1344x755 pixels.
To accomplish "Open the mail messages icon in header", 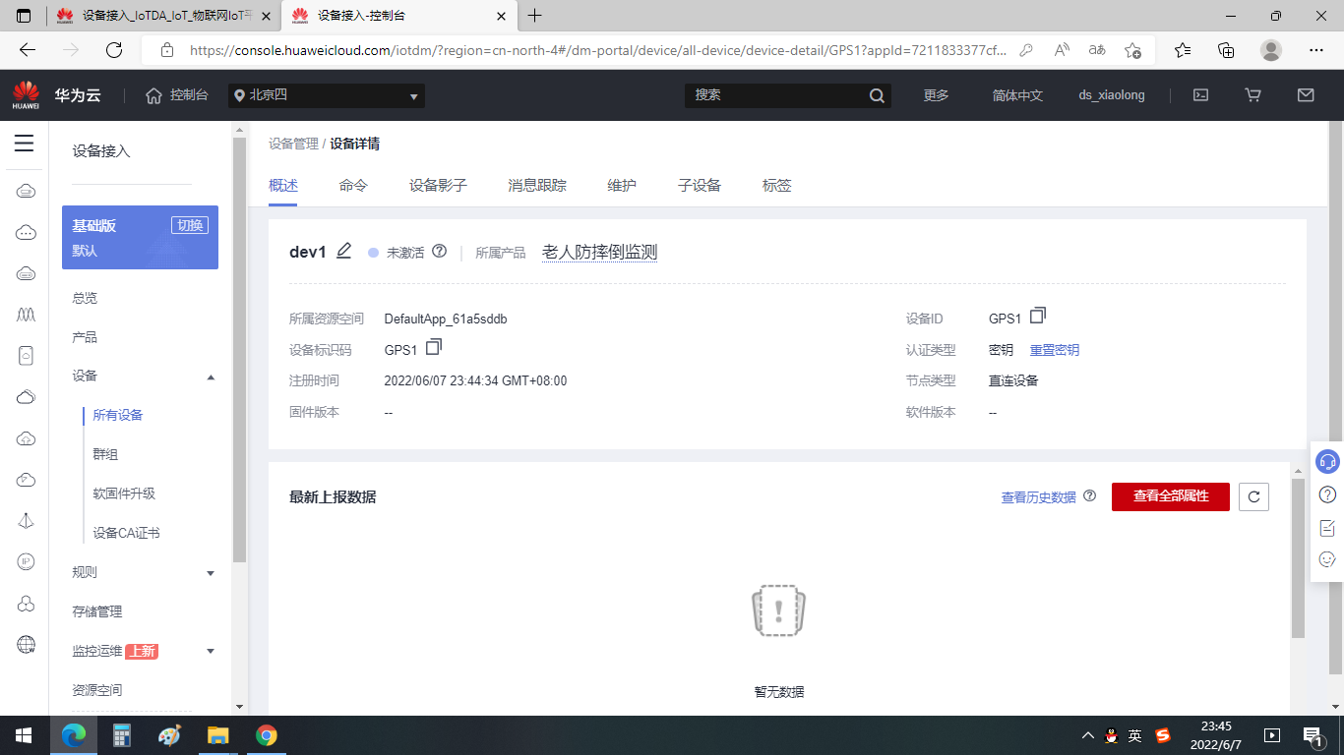I will 1306,95.
